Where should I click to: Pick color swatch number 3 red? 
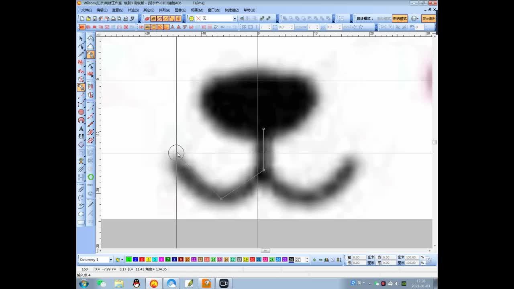coord(142,260)
